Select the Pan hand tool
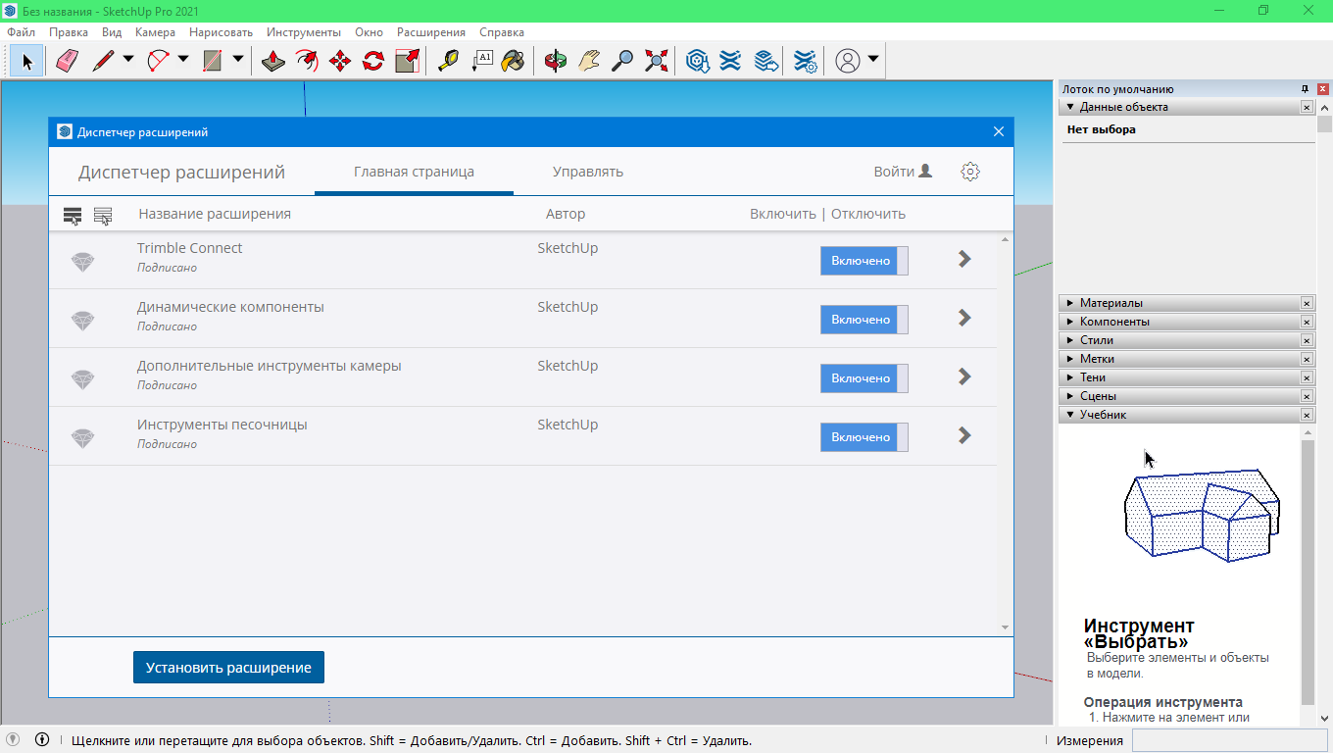Image resolution: width=1333 pixels, height=753 pixels. tap(589, 61)
